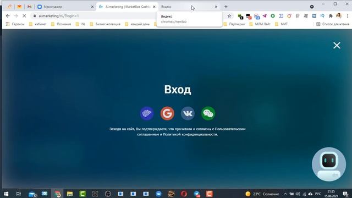The width and height of the screenshot is (352, 198).
Task: Open the кабинет bookmark folder
Action: point(38,24)
